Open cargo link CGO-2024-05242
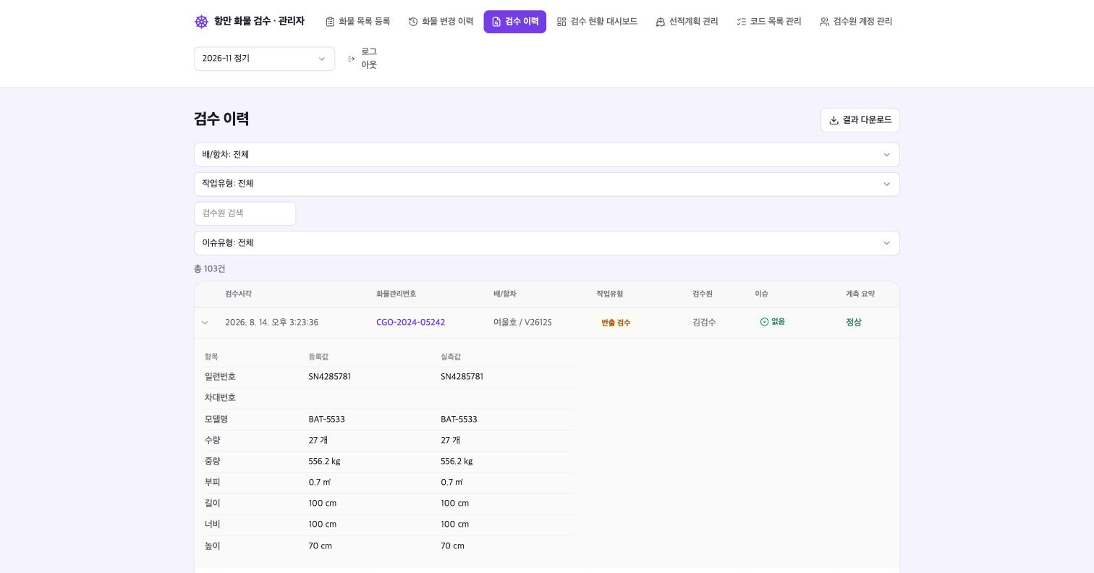This screenshot has height=573, width=1094. (x=410, y=323)
